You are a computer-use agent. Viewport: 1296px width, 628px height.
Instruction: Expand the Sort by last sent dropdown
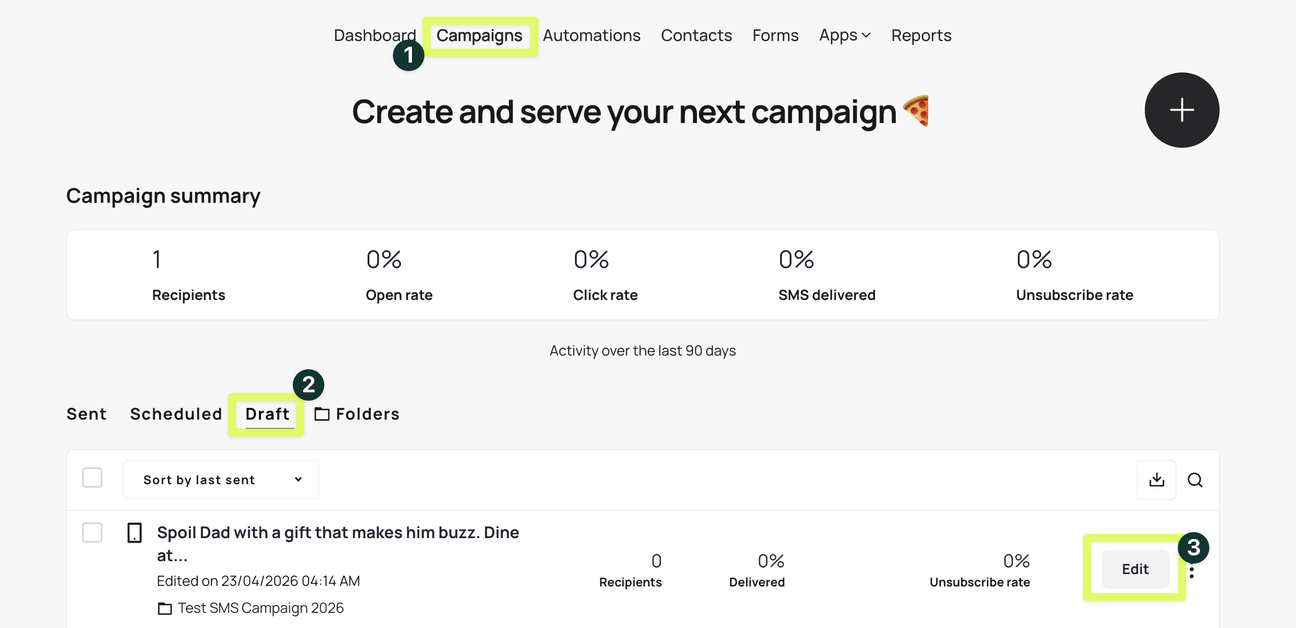click(x=221, y=480)
